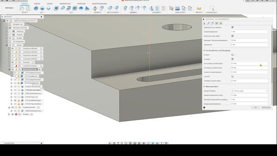The width and height of the screenshot is (277, 156).
Task: Click the NC program icon in Setup group
Action: [28, 8]
